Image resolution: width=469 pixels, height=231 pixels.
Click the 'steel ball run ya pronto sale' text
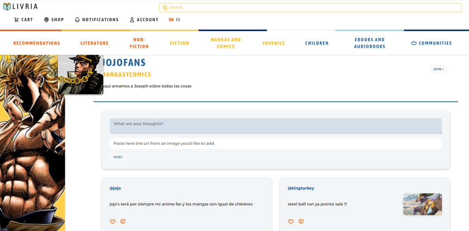tap(317, 204)
